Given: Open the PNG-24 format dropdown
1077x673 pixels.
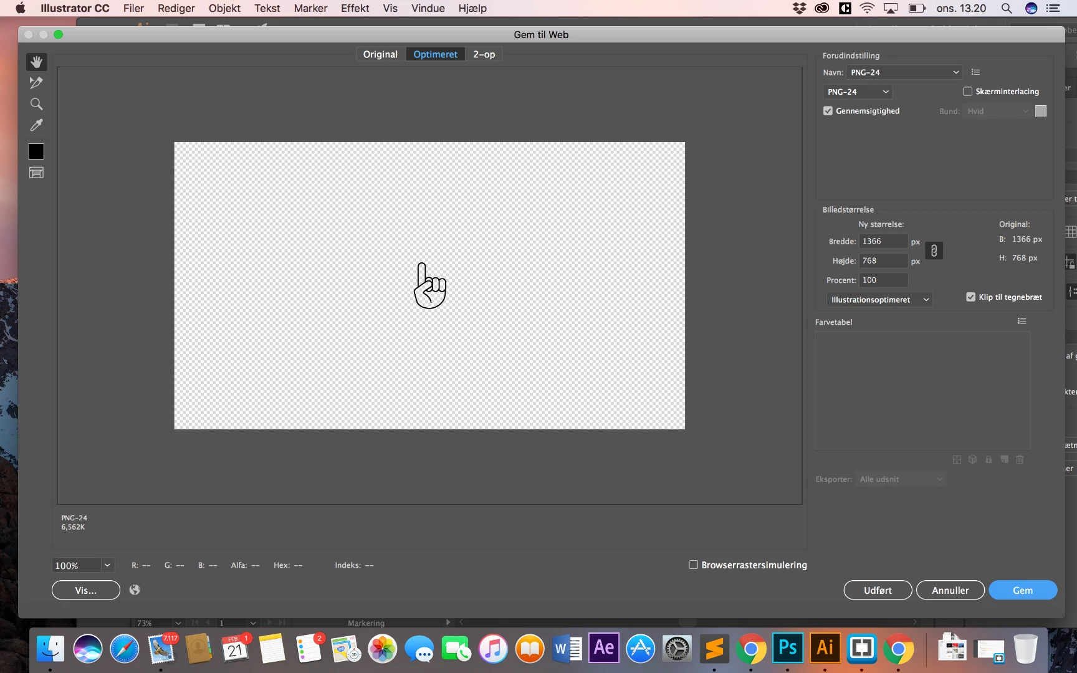Looking at the screenshot, I should (858, 92).
